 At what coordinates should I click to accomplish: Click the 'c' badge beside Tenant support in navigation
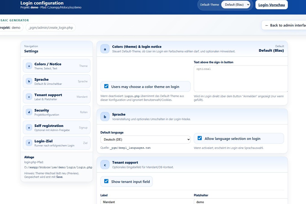pyautogui.click(x=29, y=97)
